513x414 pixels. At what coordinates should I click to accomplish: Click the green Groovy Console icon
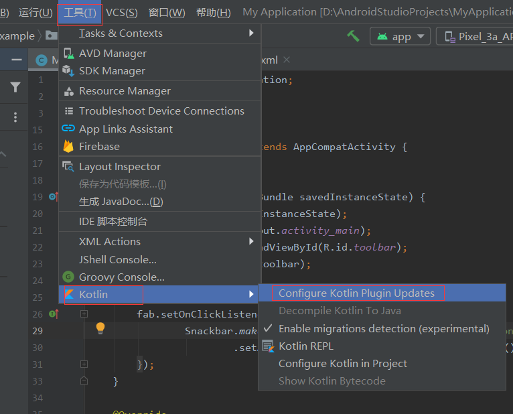pos(68,277)
